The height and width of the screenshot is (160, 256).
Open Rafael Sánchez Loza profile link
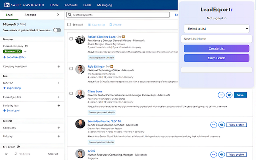pyautogui.click(x=101, y=36)
